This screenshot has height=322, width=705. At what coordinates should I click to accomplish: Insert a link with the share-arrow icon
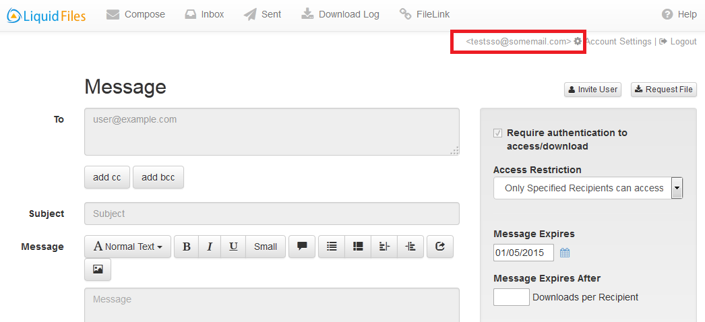click(x=440, y=247)
